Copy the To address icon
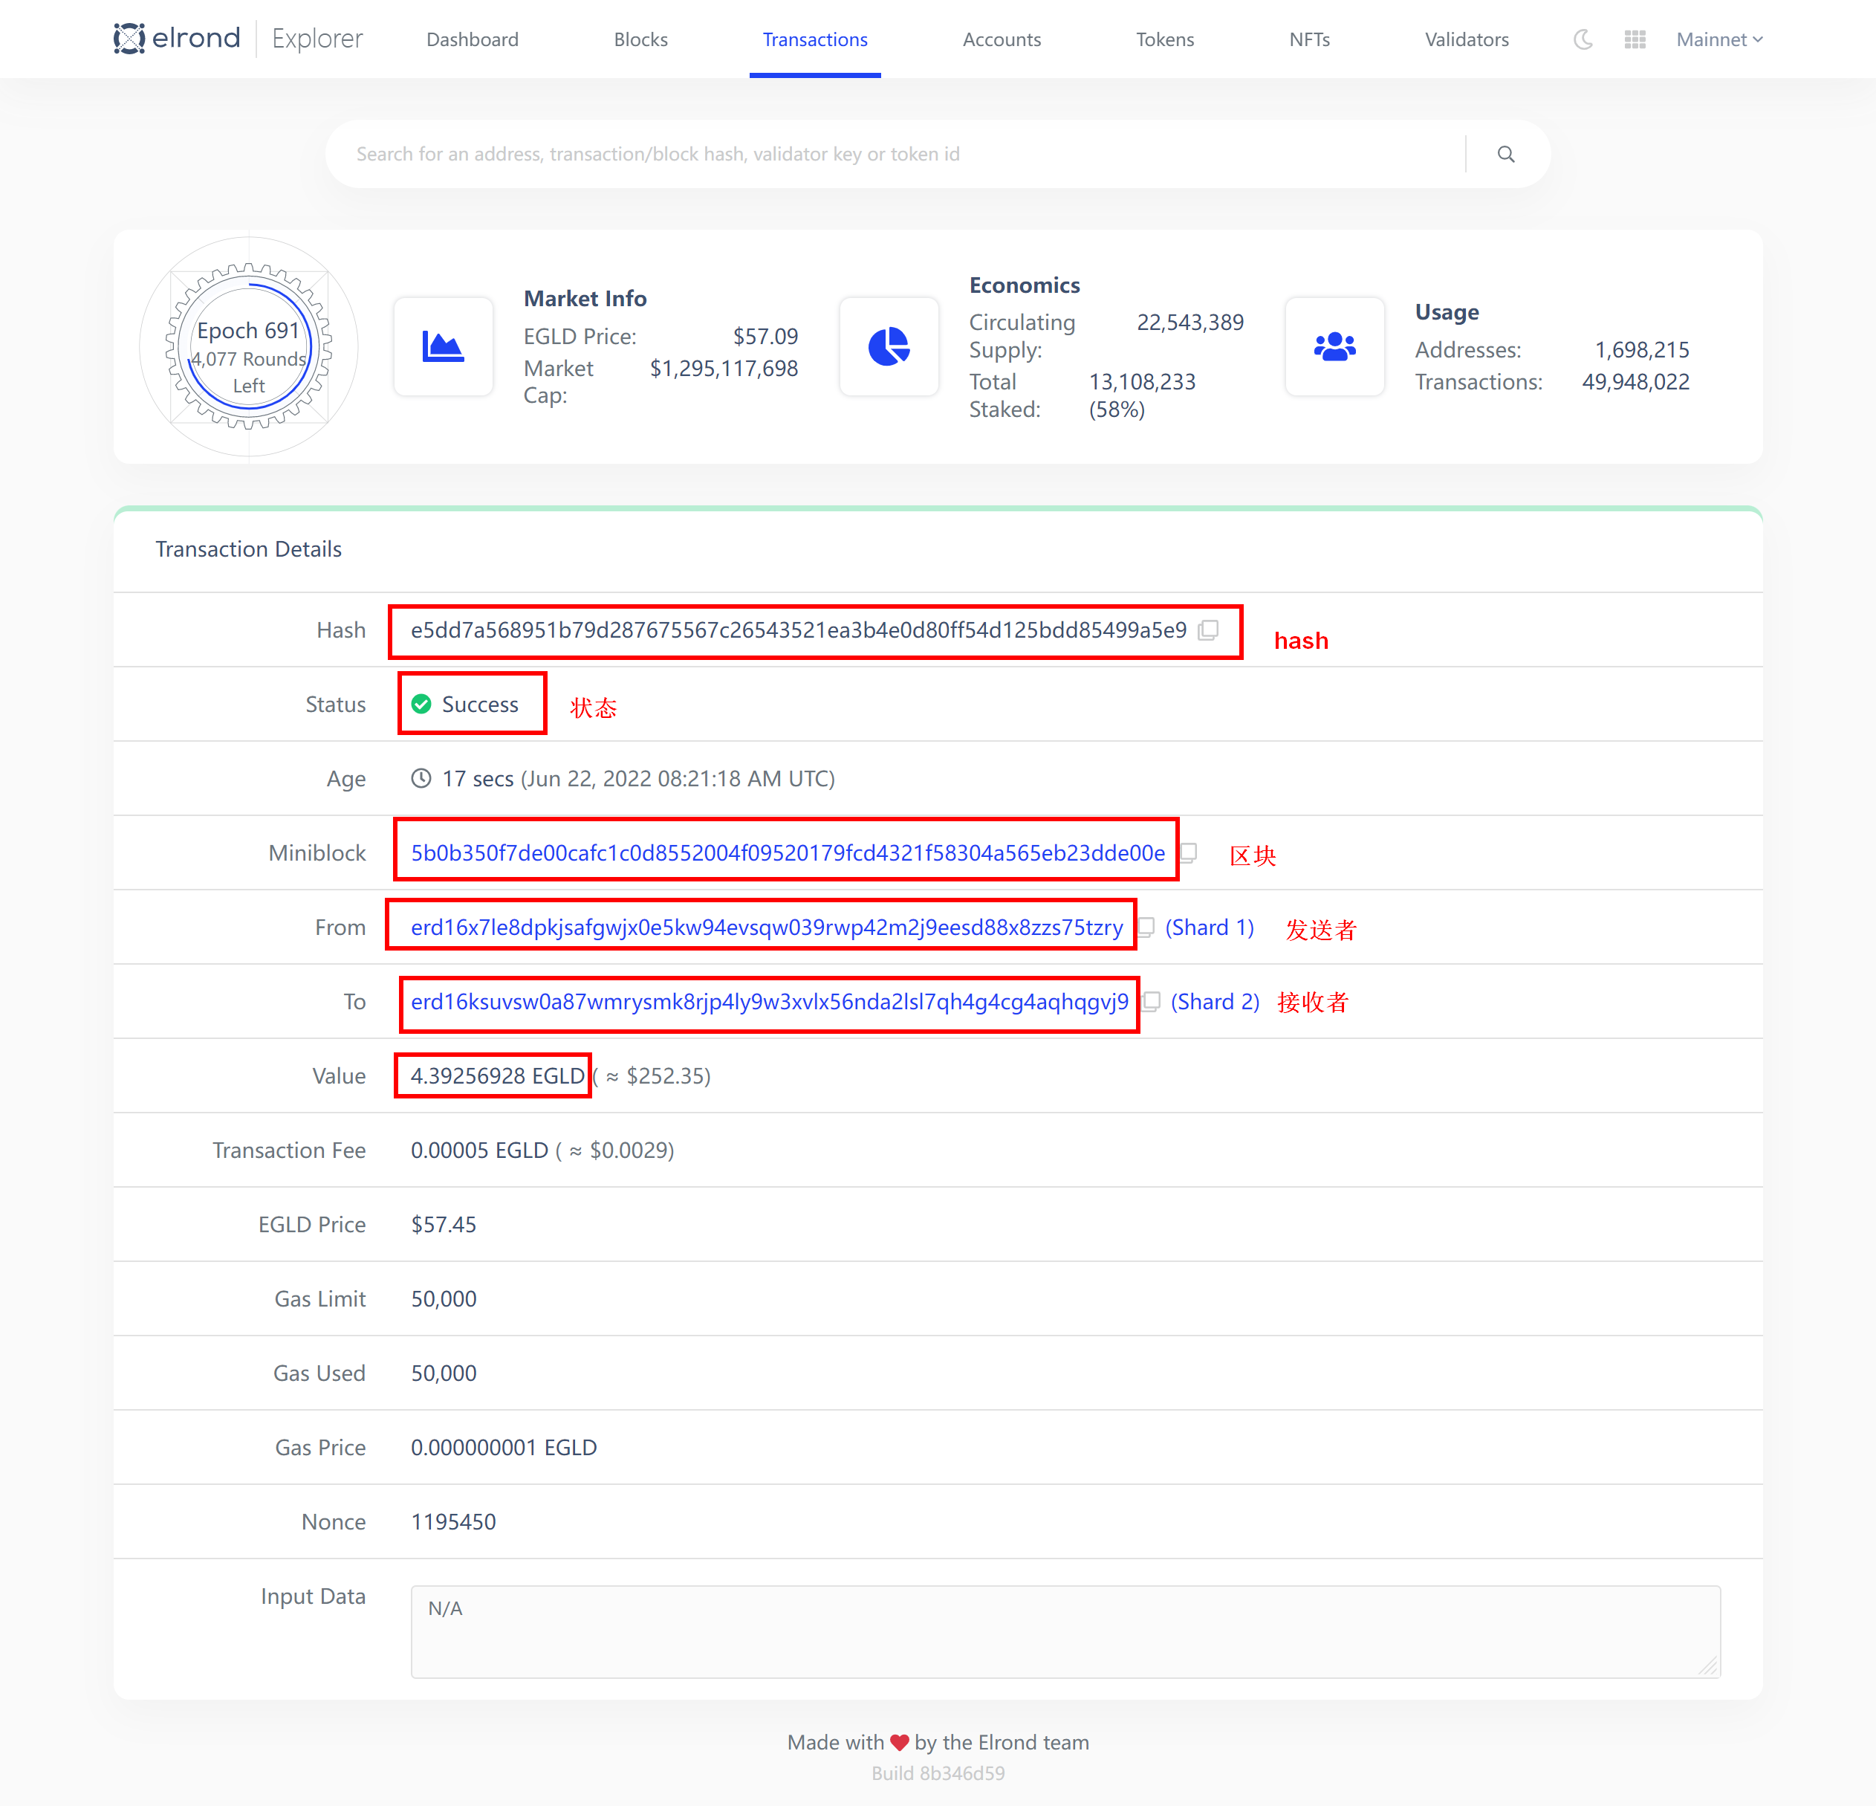The height and width of the screenshot is (1806, 1876). click(1152, 1002)
